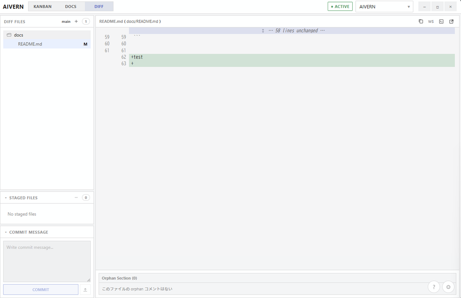
Task: Click the push upload arrow icon
Action: 85,290
